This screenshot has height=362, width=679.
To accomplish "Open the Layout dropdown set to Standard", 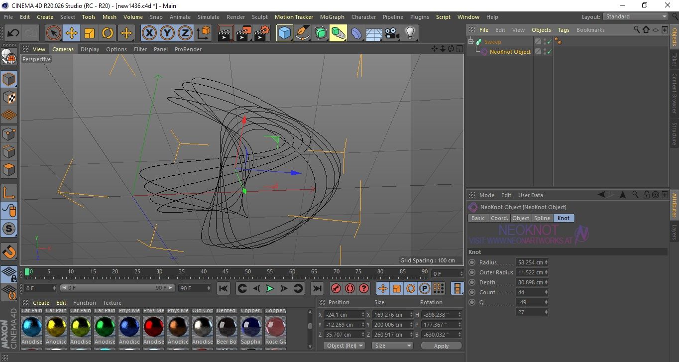I will pyautogui.click(x=636, y=16).
